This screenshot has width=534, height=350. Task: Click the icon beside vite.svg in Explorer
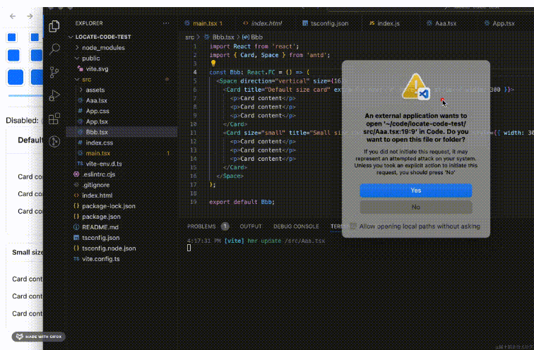click(x=81, y=68)
